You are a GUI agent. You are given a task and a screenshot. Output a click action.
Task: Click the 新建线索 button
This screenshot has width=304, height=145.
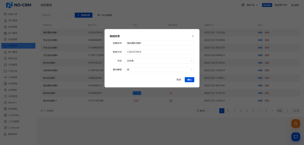84,15
